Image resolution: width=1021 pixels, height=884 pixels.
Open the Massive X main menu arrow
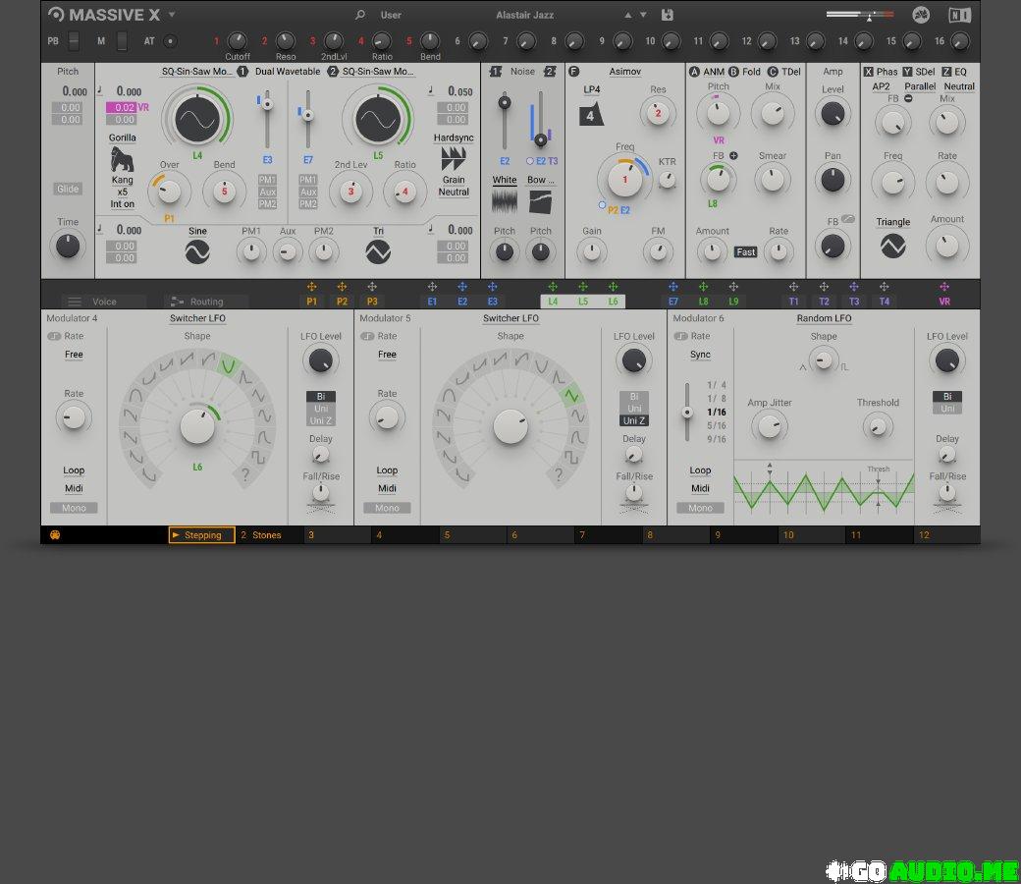172,14
